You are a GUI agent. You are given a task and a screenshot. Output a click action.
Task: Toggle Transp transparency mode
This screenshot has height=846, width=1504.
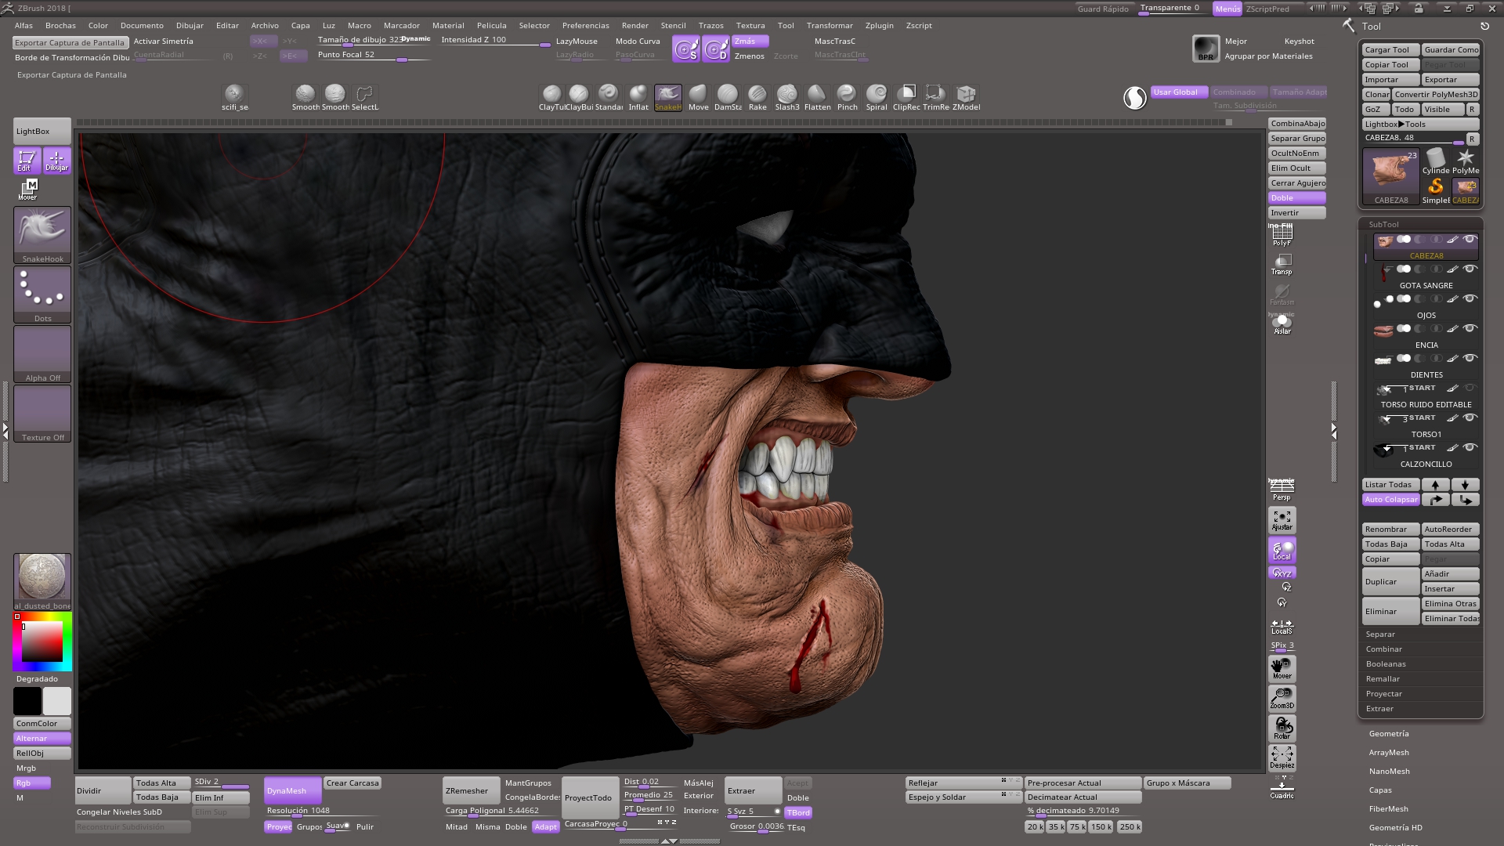click(x=1282, y=264)
